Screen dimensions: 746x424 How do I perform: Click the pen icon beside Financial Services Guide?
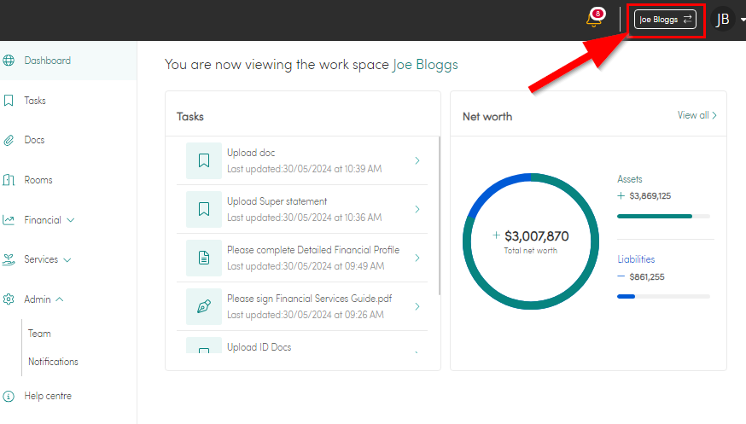pyautogui.click(x=204, y=306)
